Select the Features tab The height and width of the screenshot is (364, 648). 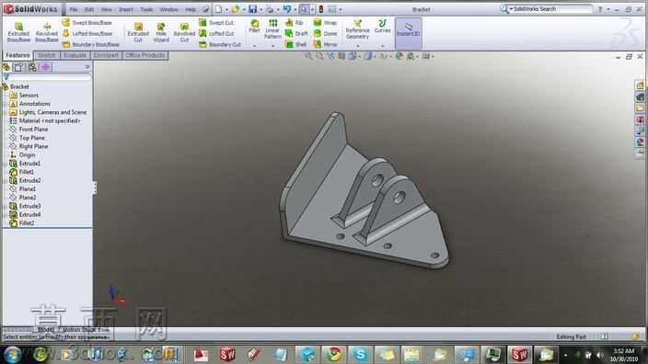coord(17,55)
